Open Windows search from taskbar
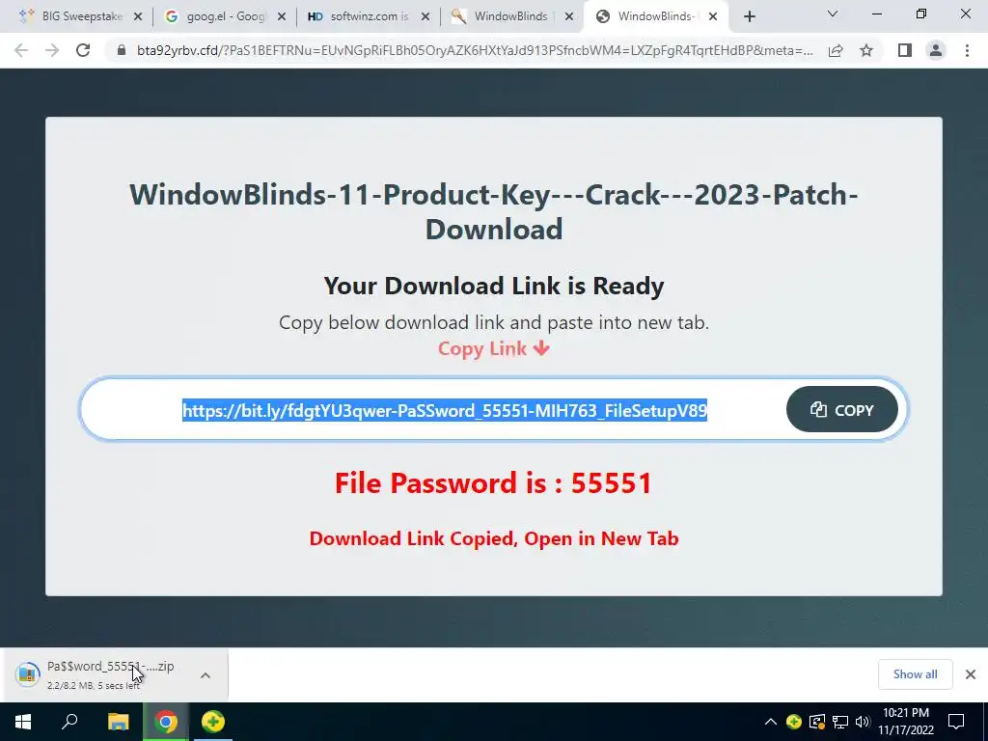Viewport: 988px width, 741px height. point(69,722)
